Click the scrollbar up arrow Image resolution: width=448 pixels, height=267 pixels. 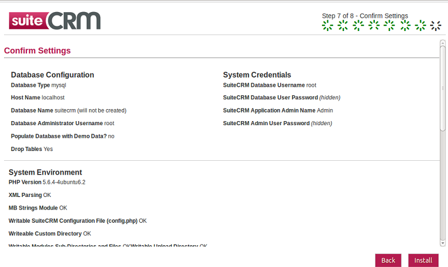point(443,43)
